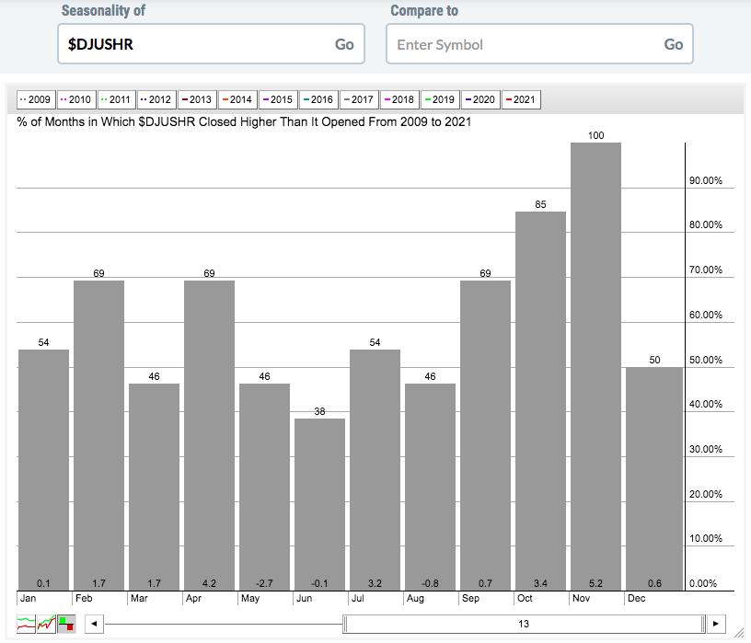Enable the 2015 year series
The width and height of the screenshot is (751, 643).
click(277, 99)
